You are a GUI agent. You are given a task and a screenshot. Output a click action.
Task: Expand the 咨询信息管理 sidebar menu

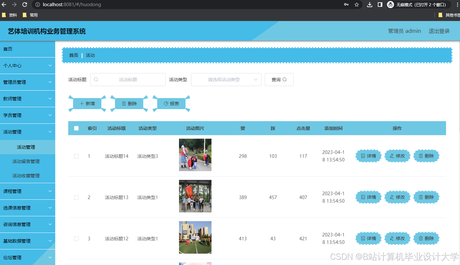[28, 224]
